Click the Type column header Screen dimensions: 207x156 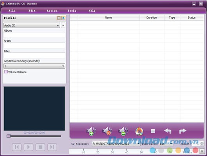[172, 18]
